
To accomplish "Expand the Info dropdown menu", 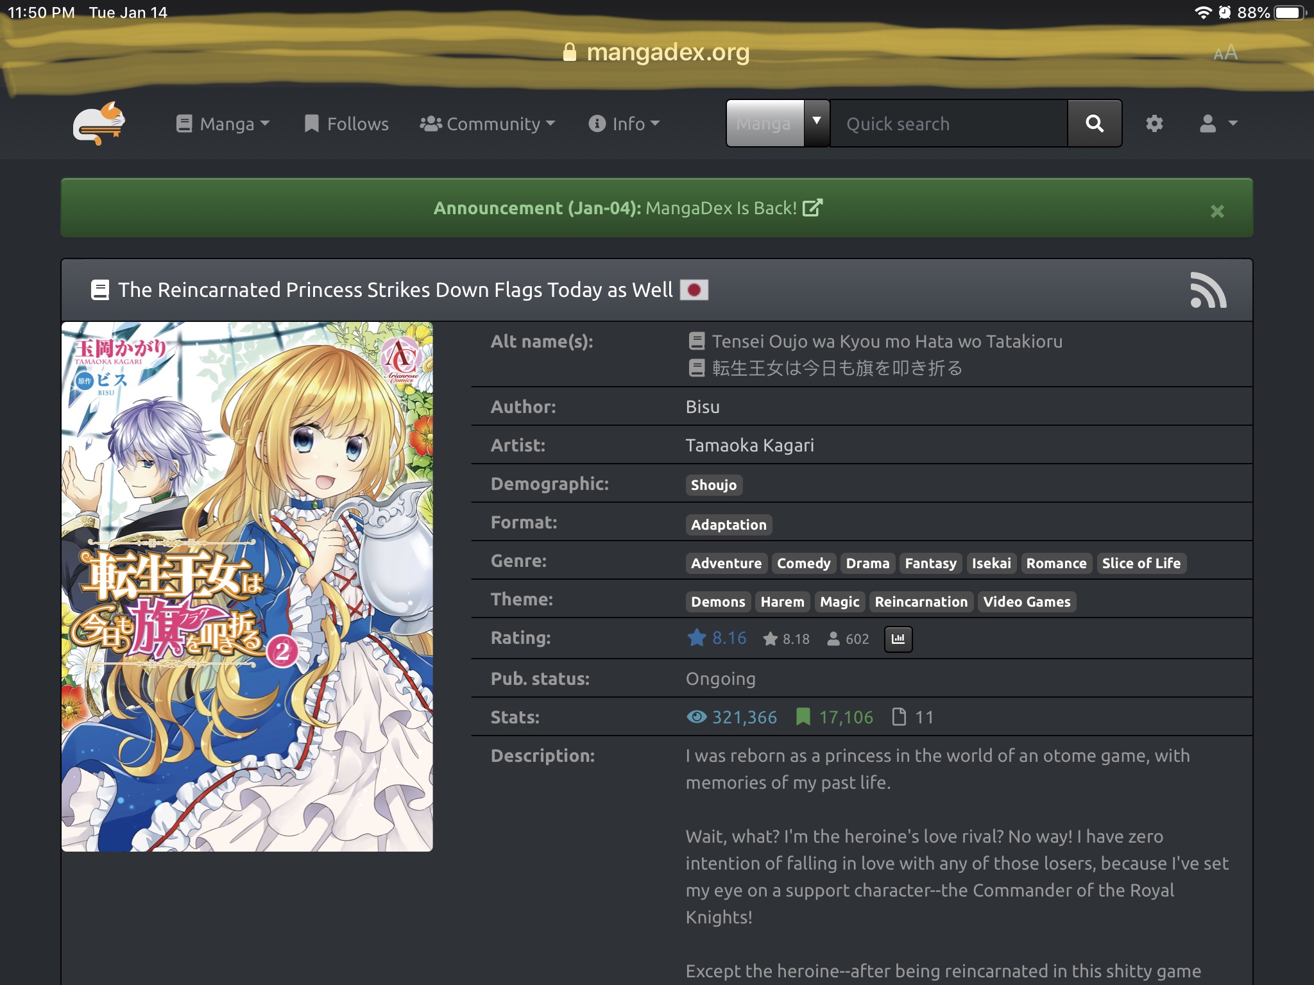I will 624,123.
